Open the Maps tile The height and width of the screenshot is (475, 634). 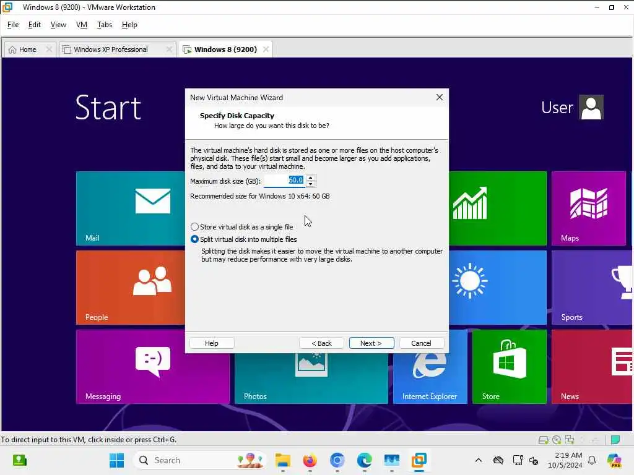point(589,208)
